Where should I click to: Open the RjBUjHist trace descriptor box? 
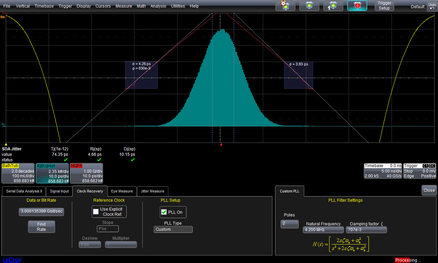[x=52, y=173]
